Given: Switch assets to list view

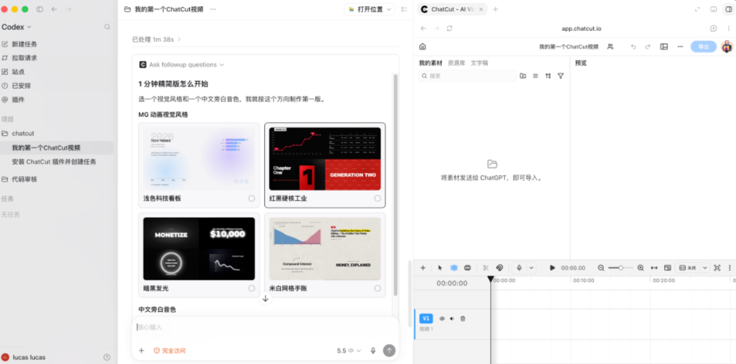Looking at the screenshot, I should 536,76.
